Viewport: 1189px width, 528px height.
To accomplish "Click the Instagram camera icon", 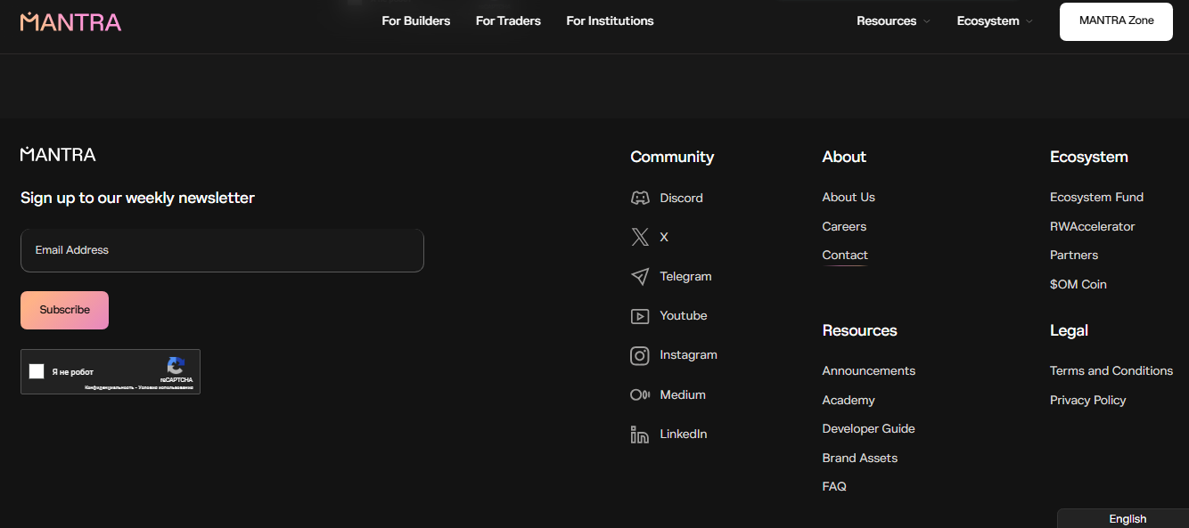I will (640, 355).
